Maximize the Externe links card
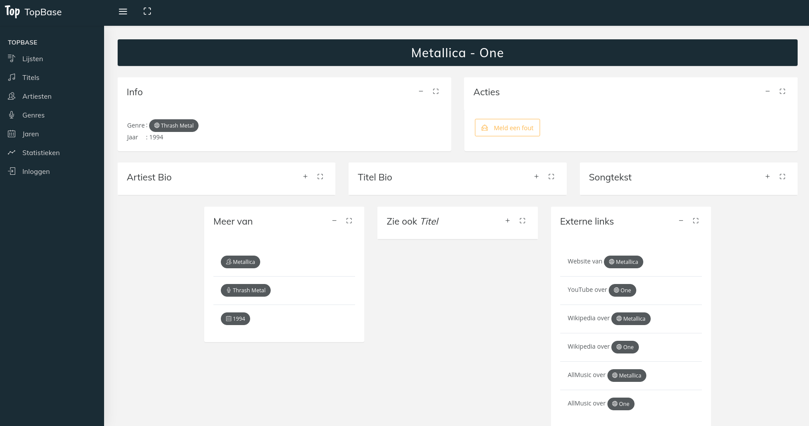The height and width of the screenshot is (426, 809). 696,221
